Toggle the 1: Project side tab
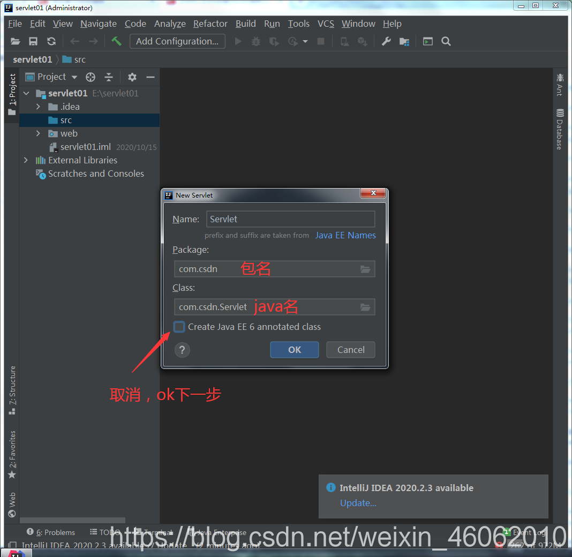The image size is (572, 557). (12, 94)
